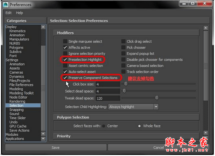
Task: Select Manipulators category
Action: (x=19, y=39)
